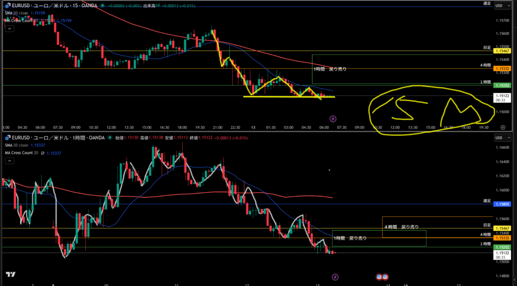Click the EURUSD logo on the 1-hour chart
This screenshot has height=286, width=517.
click(8, 138)
